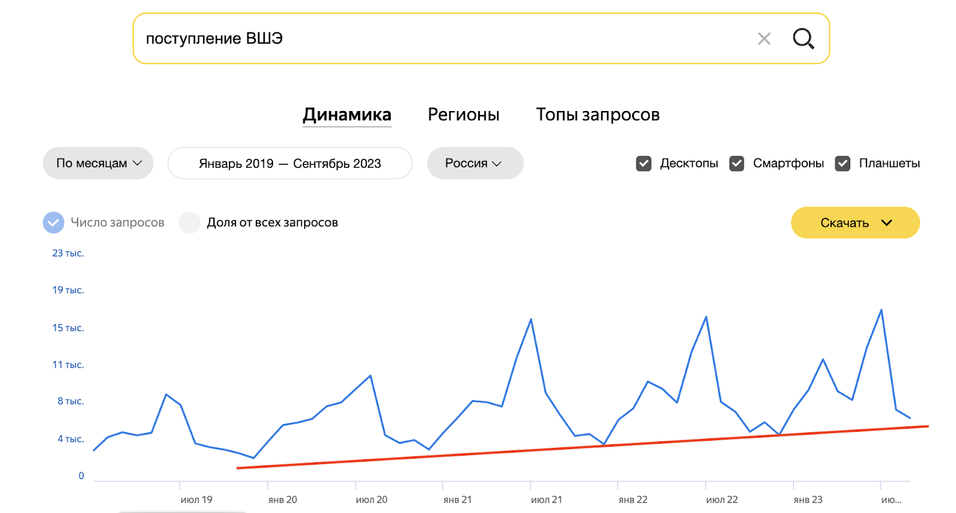Click the "11 тыс." y-axis label
The image size is (956, 513).
point(68,365)
